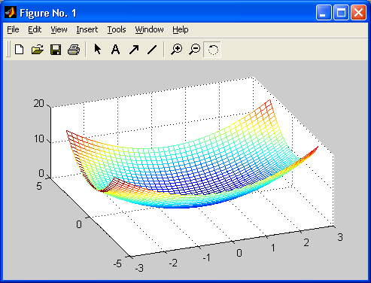Screen dimensions: 371x283
Task: Click the Figure No. 1 title text
Action: pos(48,13)
